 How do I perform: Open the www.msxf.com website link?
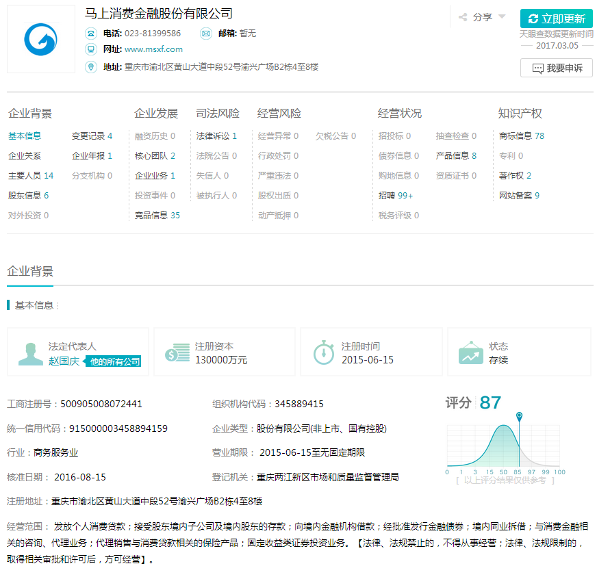tap(154, 49)
